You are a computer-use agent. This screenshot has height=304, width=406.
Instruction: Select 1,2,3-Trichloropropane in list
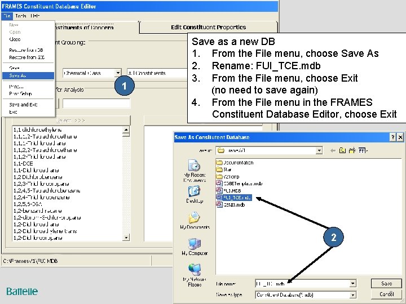tap(41, 184)
